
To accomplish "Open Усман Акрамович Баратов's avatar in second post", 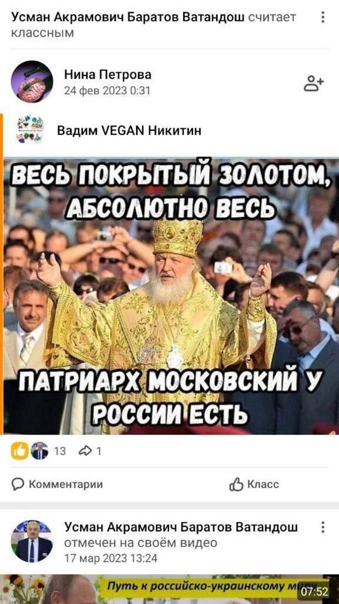I will coord(32,541).
